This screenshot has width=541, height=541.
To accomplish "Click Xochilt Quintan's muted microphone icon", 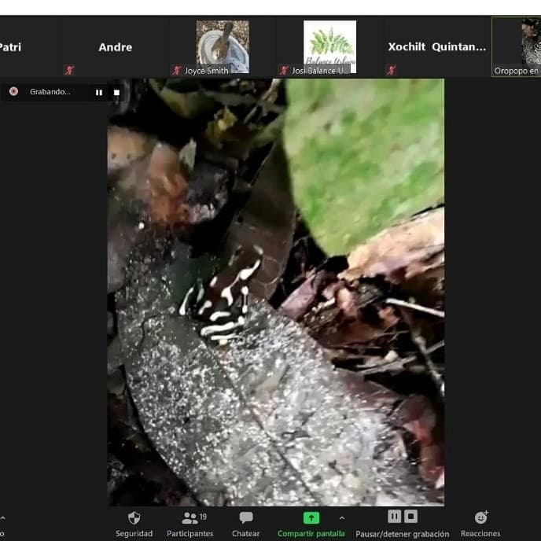I will pyautogui.click(x=391, y=70).
